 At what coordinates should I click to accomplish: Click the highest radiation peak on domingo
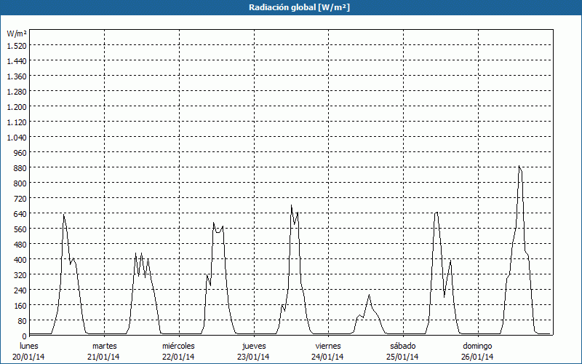click(x=519, y=167)
